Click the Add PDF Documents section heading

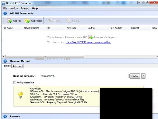tap(22, 13)
